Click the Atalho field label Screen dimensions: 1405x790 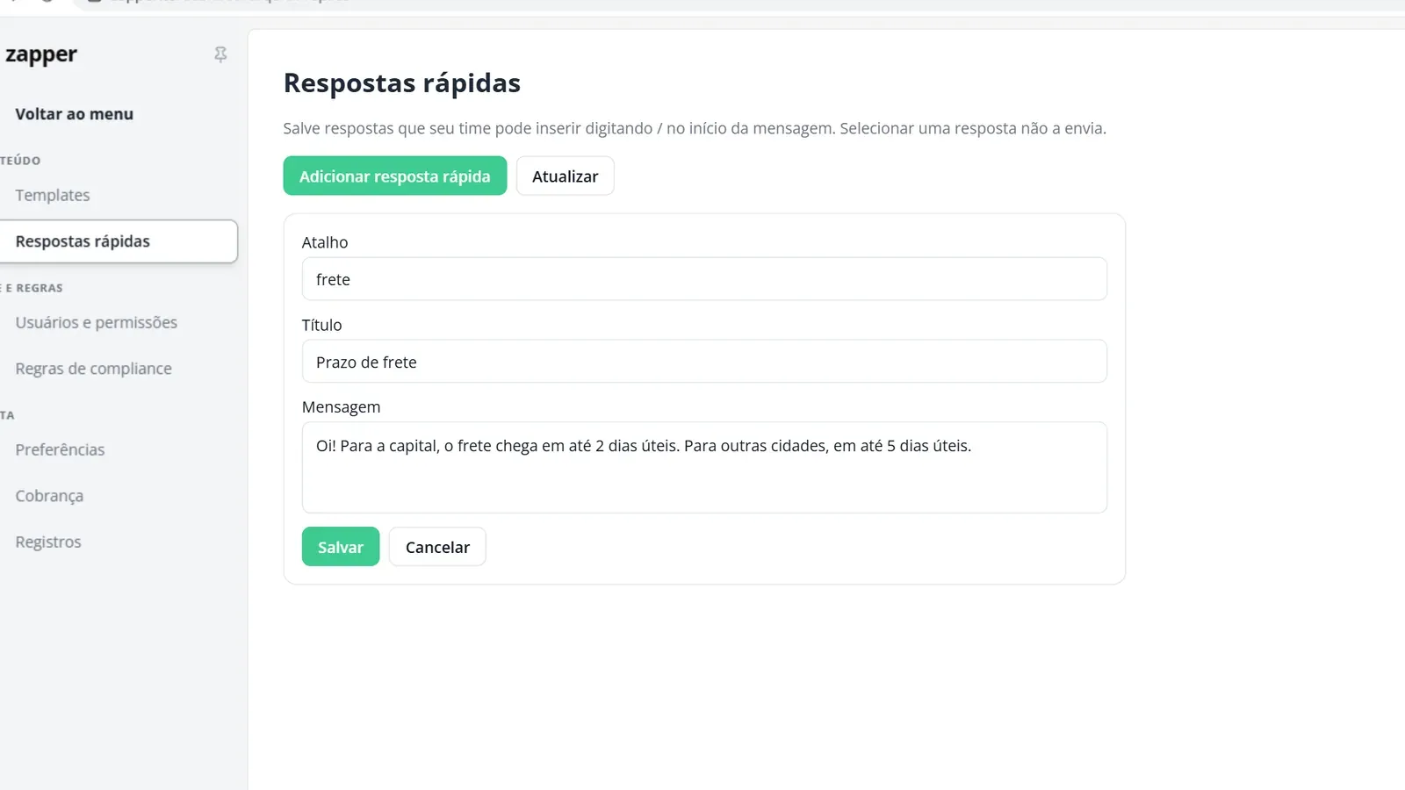[x=325, y=242]
